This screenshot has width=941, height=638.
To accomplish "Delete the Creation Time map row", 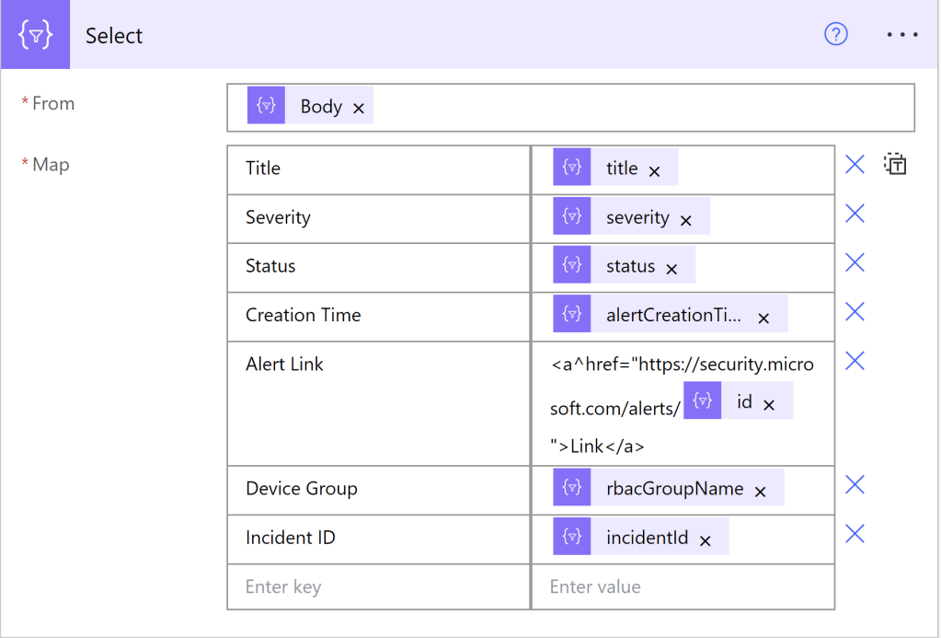I will [x=855, y=312].
